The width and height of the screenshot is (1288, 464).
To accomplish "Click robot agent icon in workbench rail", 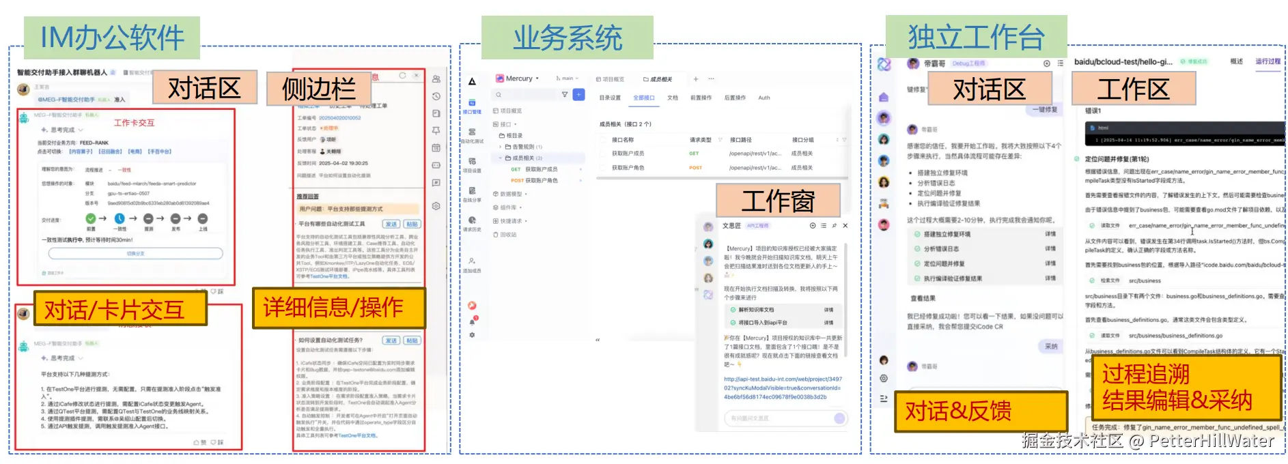I will pyautogui.click(x=884, y=203).
